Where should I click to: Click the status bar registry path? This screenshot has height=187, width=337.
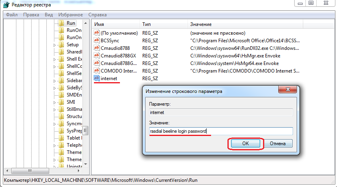[101, 180]
